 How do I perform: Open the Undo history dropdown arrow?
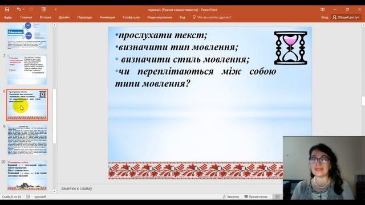coord(24,10)
